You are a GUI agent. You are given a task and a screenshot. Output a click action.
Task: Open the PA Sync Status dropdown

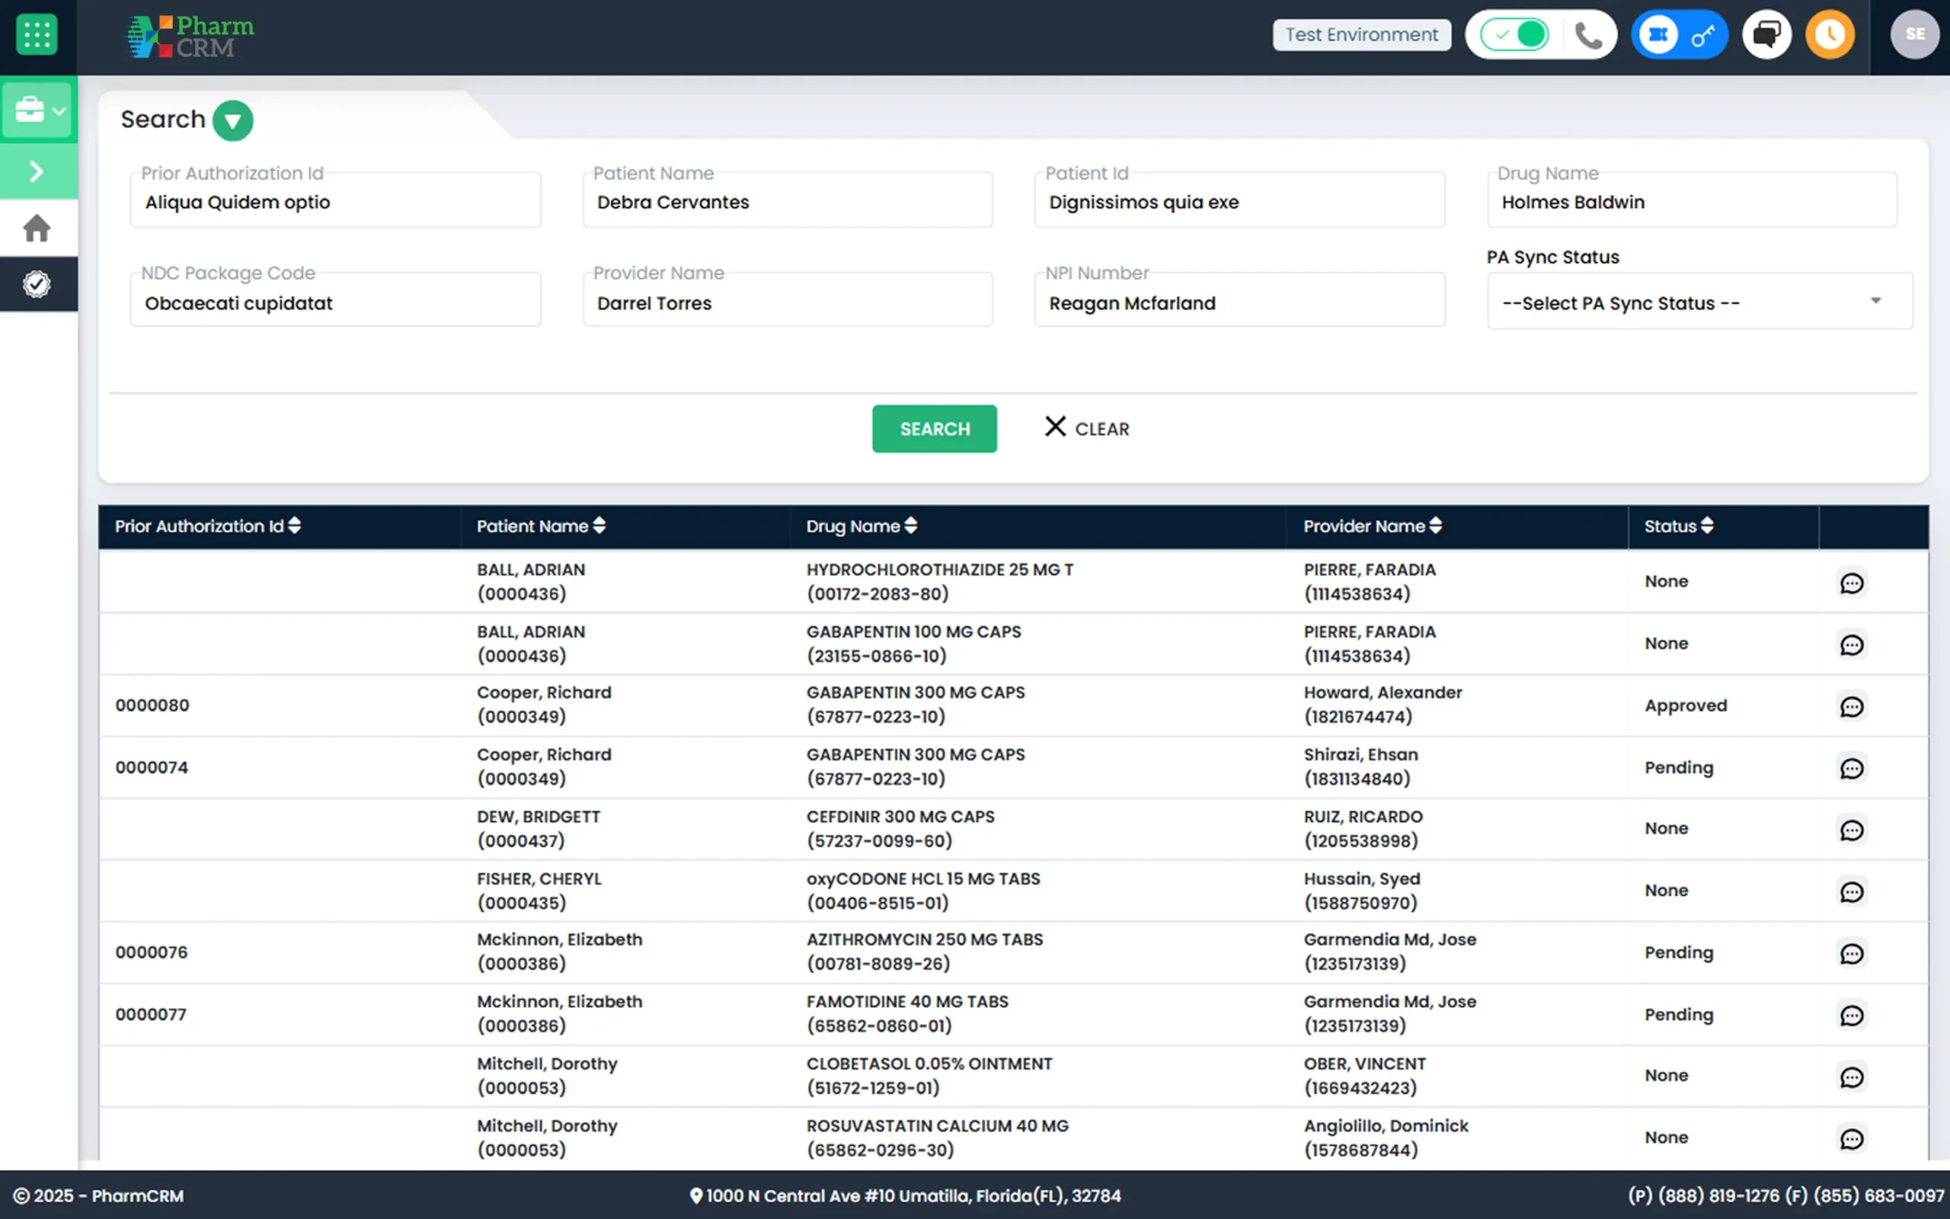point(1699,302)
